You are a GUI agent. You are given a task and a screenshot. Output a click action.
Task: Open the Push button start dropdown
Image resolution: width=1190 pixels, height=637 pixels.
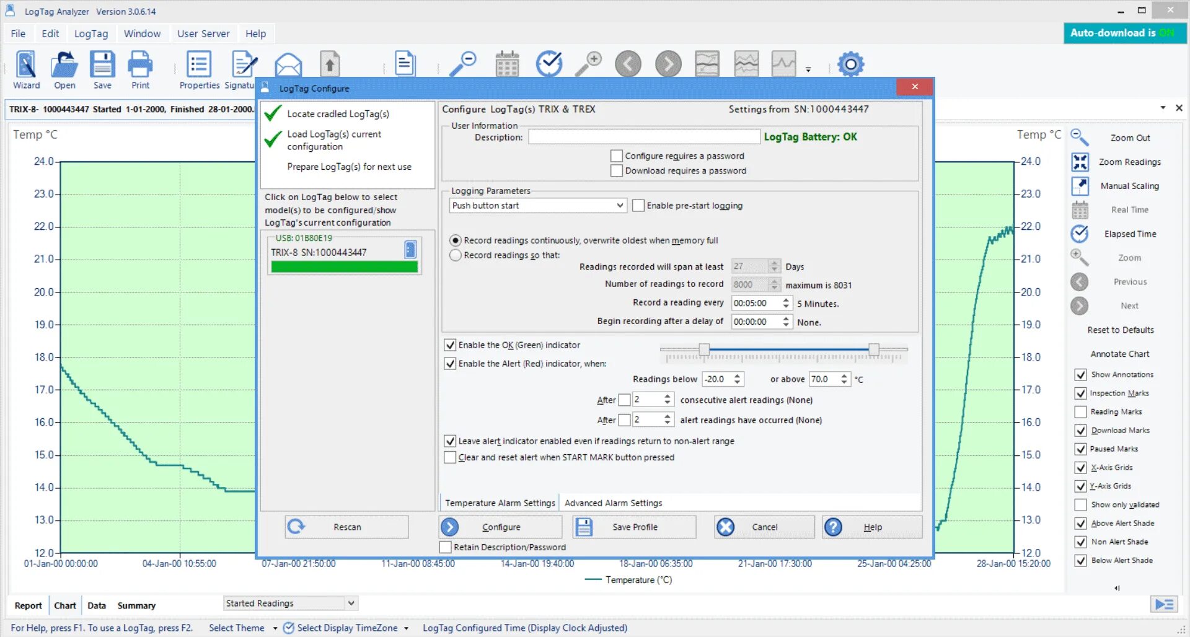click(537, 205)
